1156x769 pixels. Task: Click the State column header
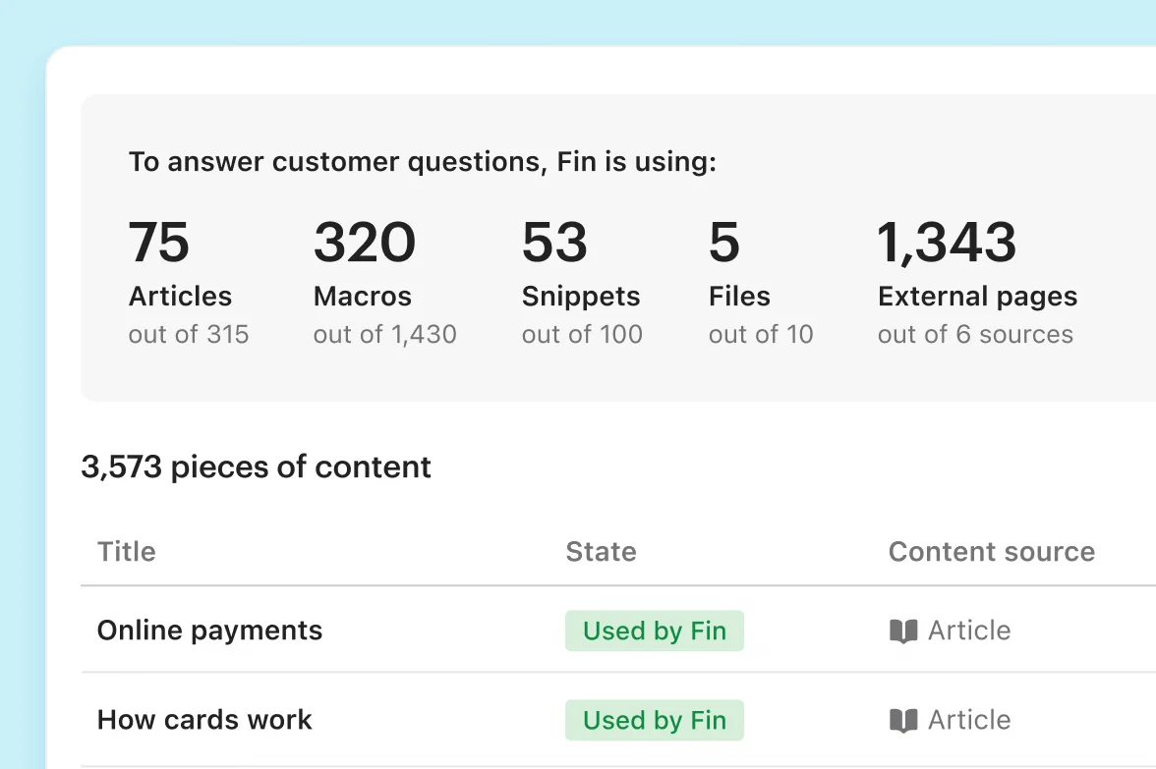pos(601,552)
